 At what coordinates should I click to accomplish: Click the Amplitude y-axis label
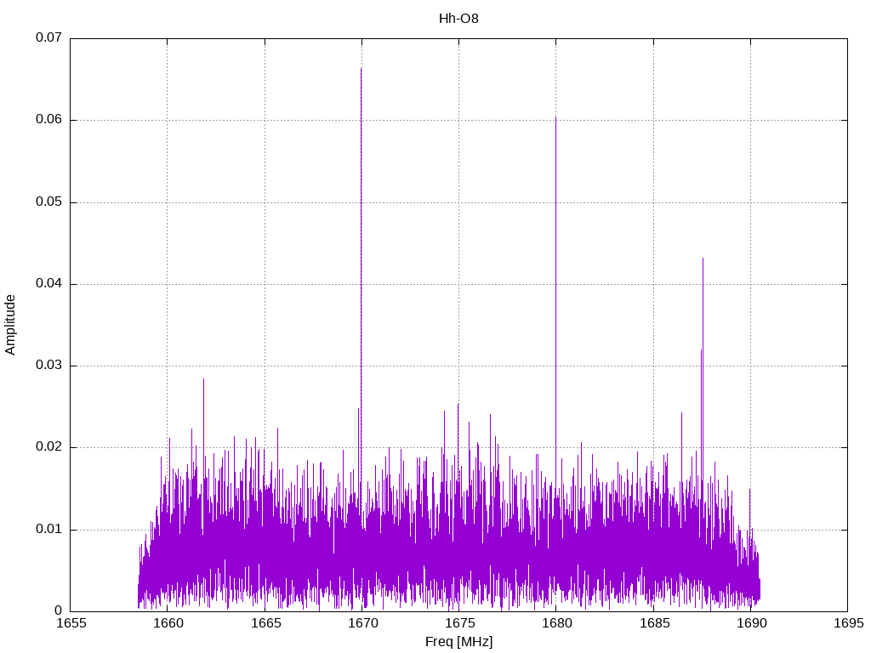pos(11,324)
